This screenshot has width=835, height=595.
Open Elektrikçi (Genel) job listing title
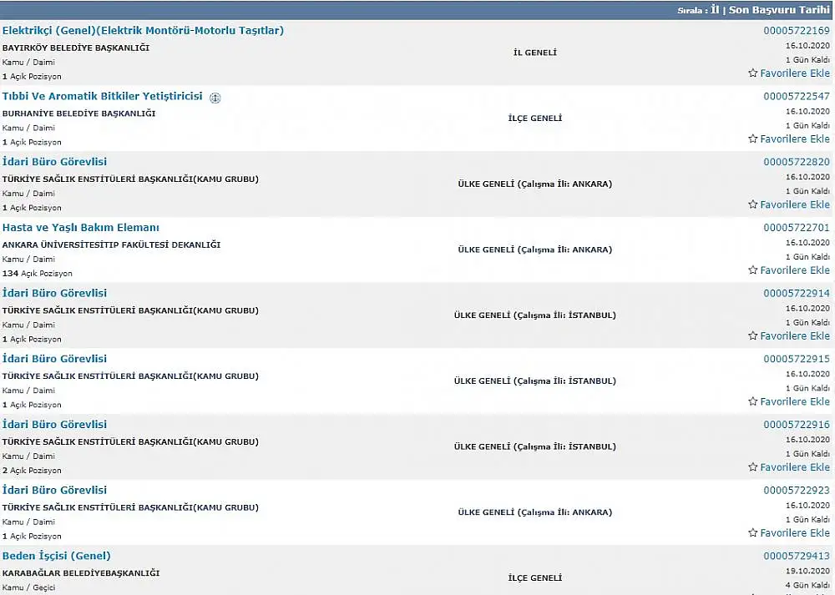coord(143,31)
